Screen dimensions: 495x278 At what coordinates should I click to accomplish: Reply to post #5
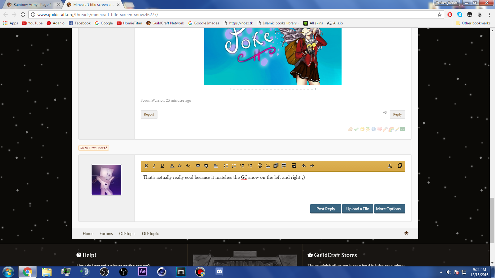tap(398, 114)
